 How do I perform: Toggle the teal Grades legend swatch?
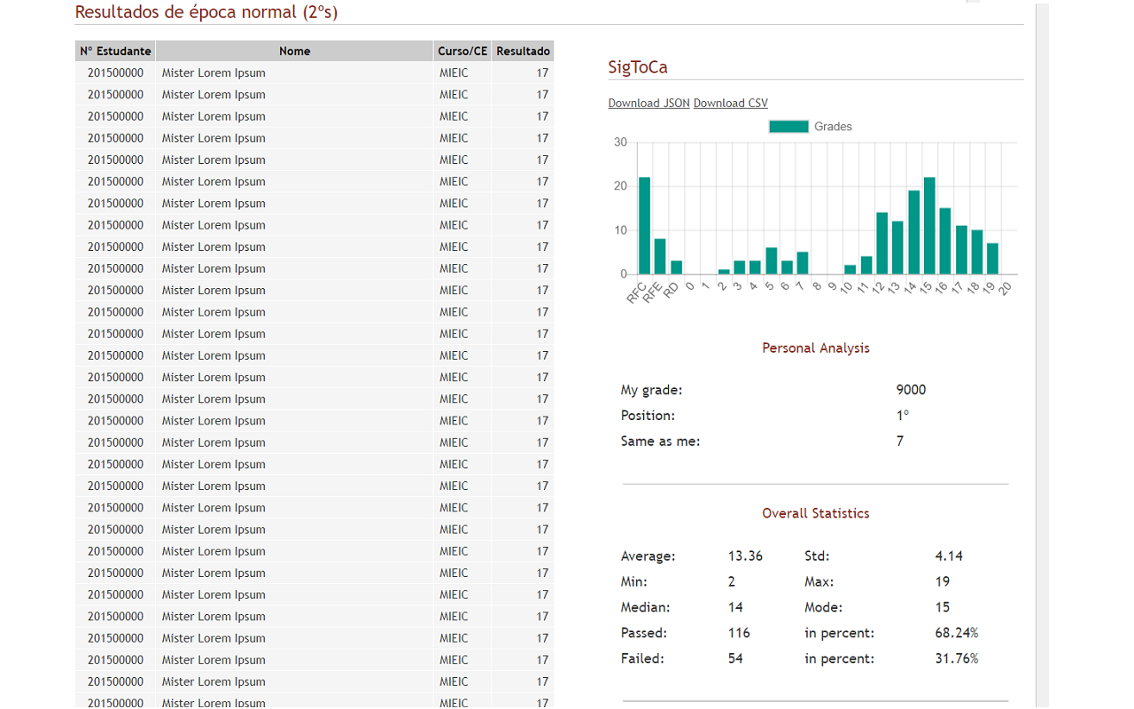[x=788, y=127]
